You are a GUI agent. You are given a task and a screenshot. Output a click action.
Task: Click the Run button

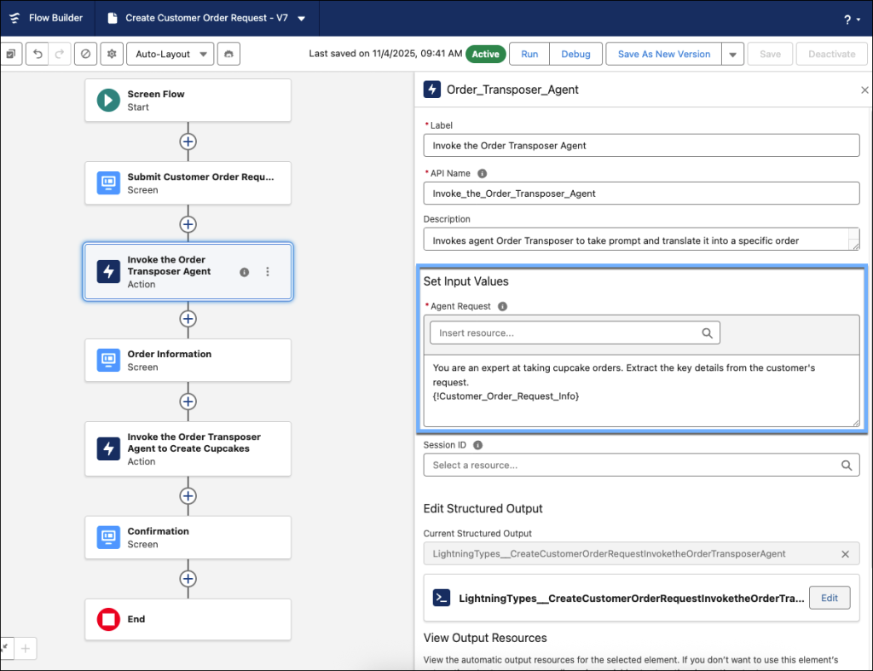[529, 54]
